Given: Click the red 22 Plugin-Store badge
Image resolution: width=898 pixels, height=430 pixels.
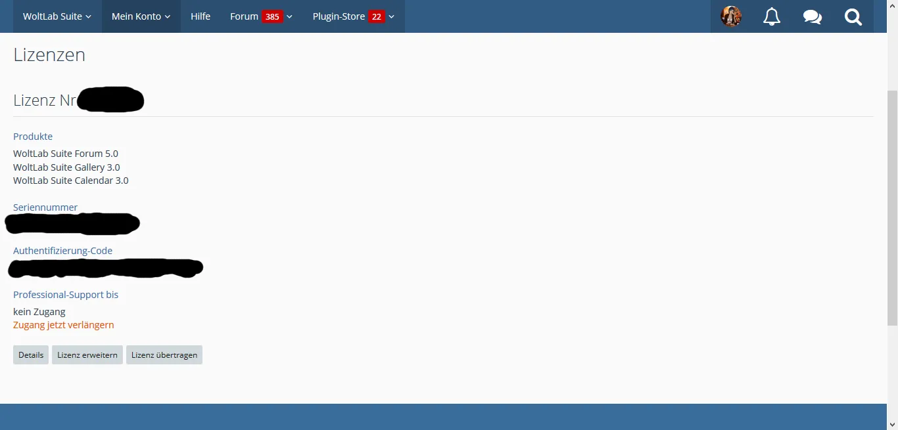Looking at the screenshot, I should point(376,16).
